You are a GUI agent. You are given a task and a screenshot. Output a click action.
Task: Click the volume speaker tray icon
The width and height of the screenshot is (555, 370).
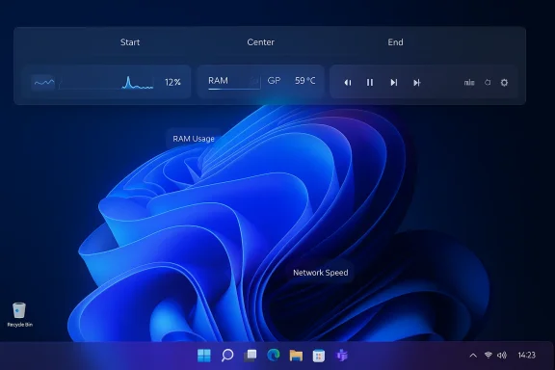[502, 355]
